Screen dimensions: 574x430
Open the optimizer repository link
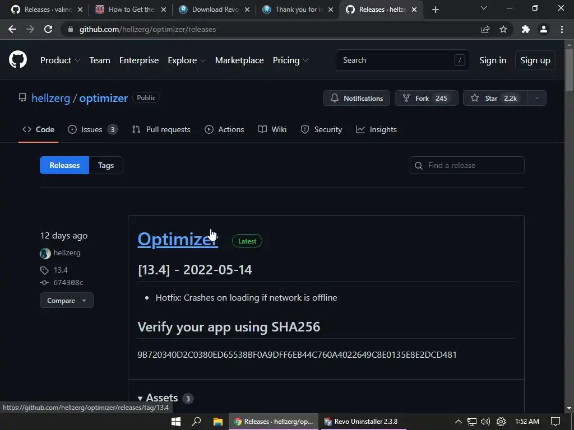[104, 98]
